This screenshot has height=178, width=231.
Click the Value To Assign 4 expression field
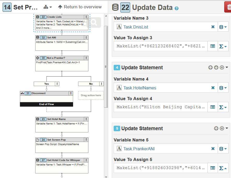coord(161,107)
